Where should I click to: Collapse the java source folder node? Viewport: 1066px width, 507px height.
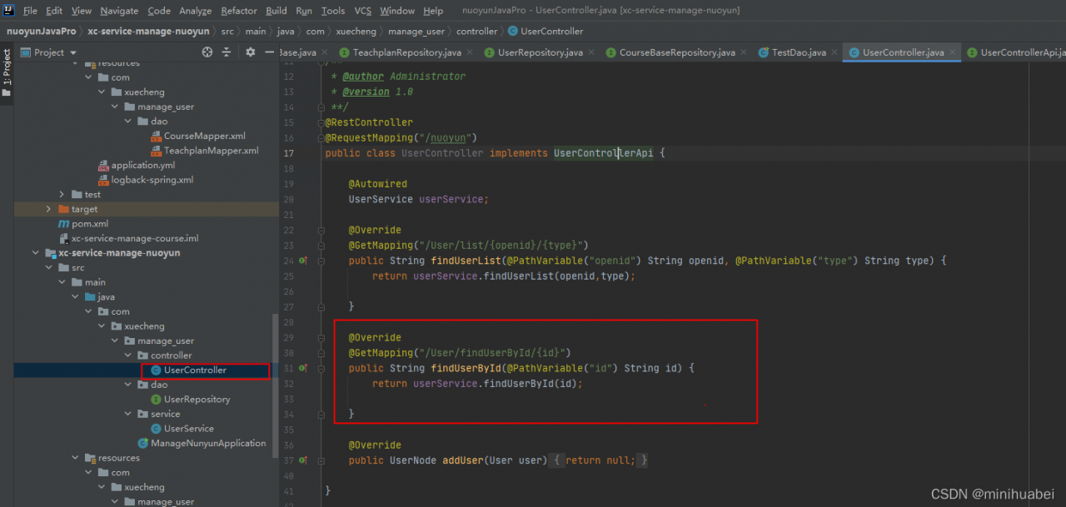[76, 297]
